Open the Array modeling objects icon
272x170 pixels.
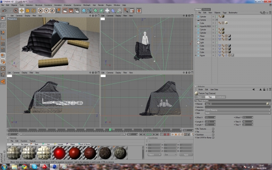pyautogui.click(x=102, y=10)
